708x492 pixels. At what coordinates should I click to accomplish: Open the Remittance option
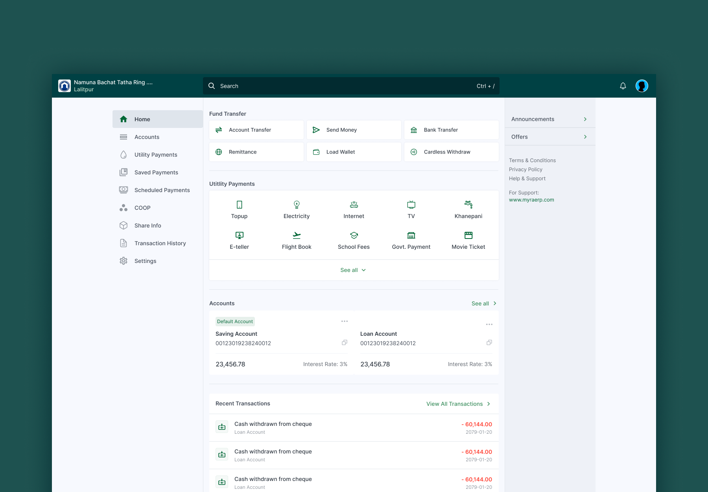(256, 152)
